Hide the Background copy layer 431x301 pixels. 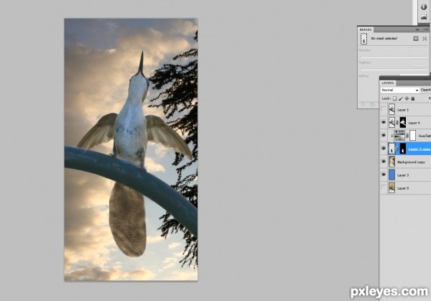[x=384, y=162]
